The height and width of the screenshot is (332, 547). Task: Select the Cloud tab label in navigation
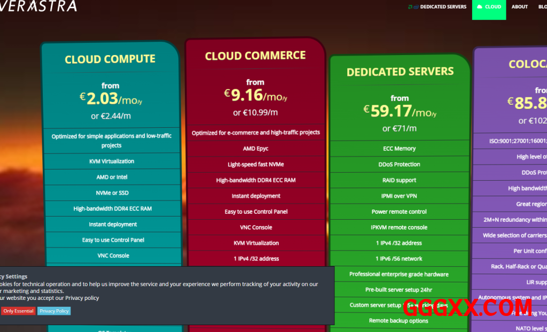(493, 7)
